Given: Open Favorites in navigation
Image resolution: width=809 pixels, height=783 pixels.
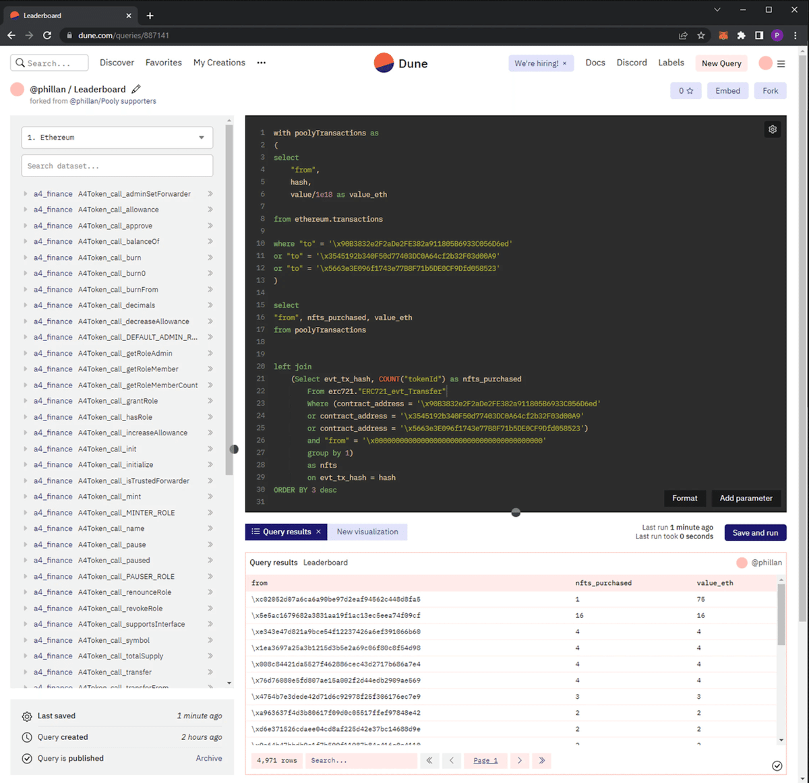Looking at the screenshot, I should click(164, 63).
